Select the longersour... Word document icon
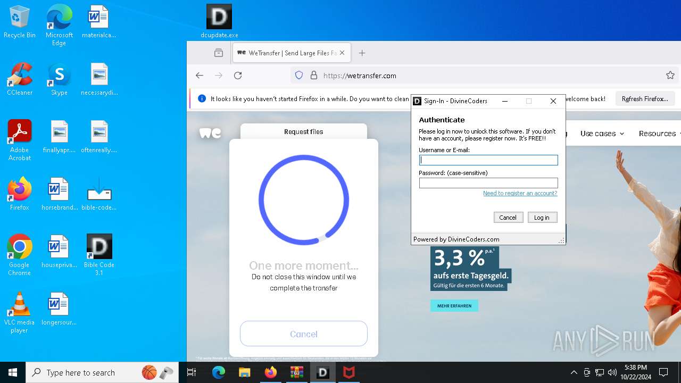The image size is (681, 383). click(x=59, y=310)
